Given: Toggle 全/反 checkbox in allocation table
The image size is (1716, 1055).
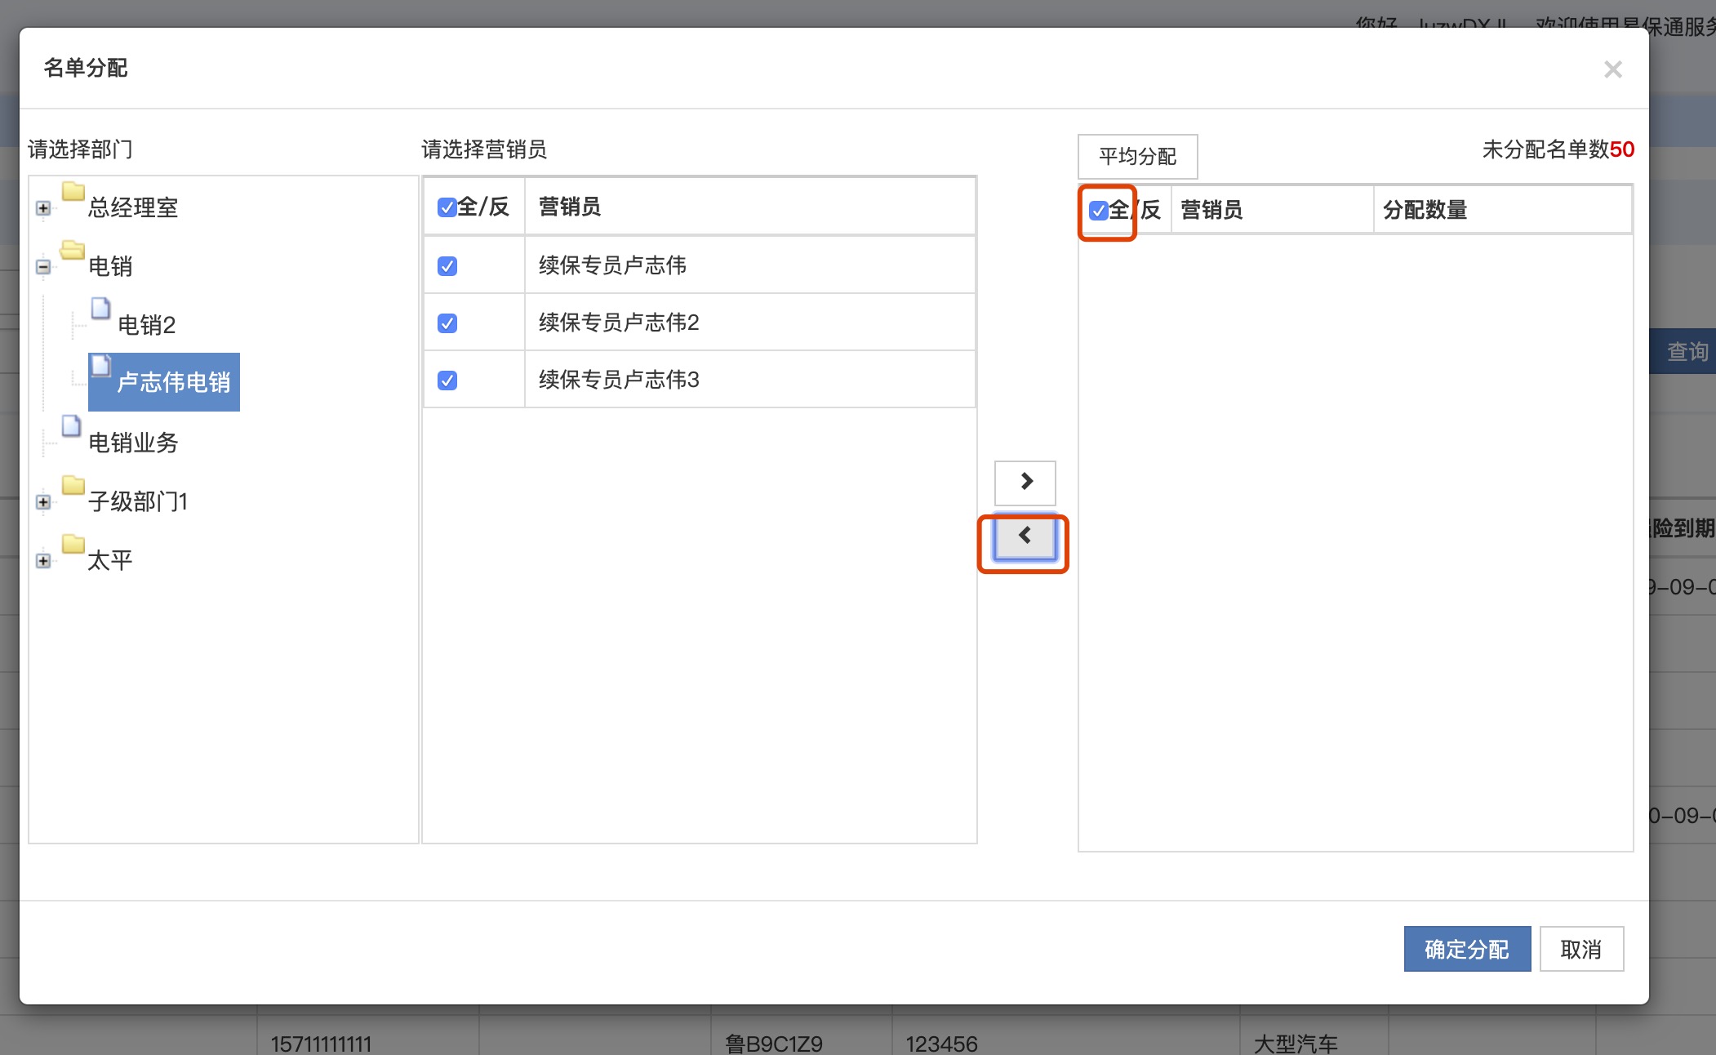Looking at the screenshot, I should pos(1099,211).
